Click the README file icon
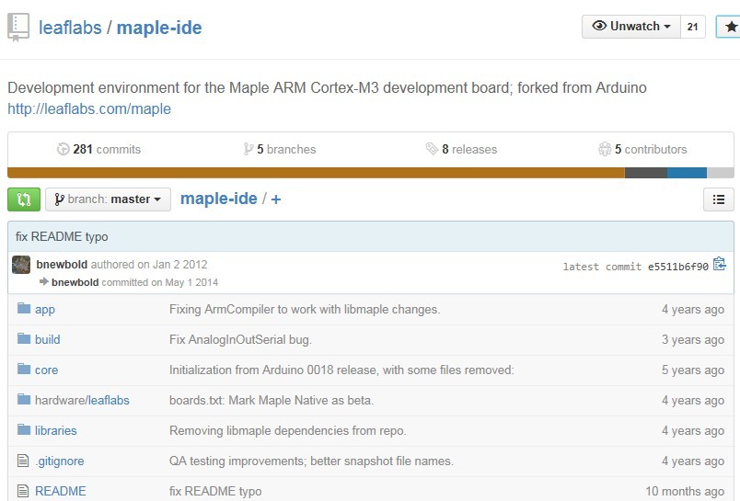The width and height of the screenshot is (740, 501). click(23, 491)
